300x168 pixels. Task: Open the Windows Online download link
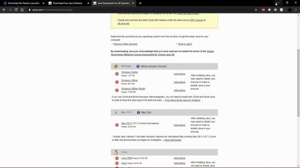pyautogui.click(x=129, y=72)
